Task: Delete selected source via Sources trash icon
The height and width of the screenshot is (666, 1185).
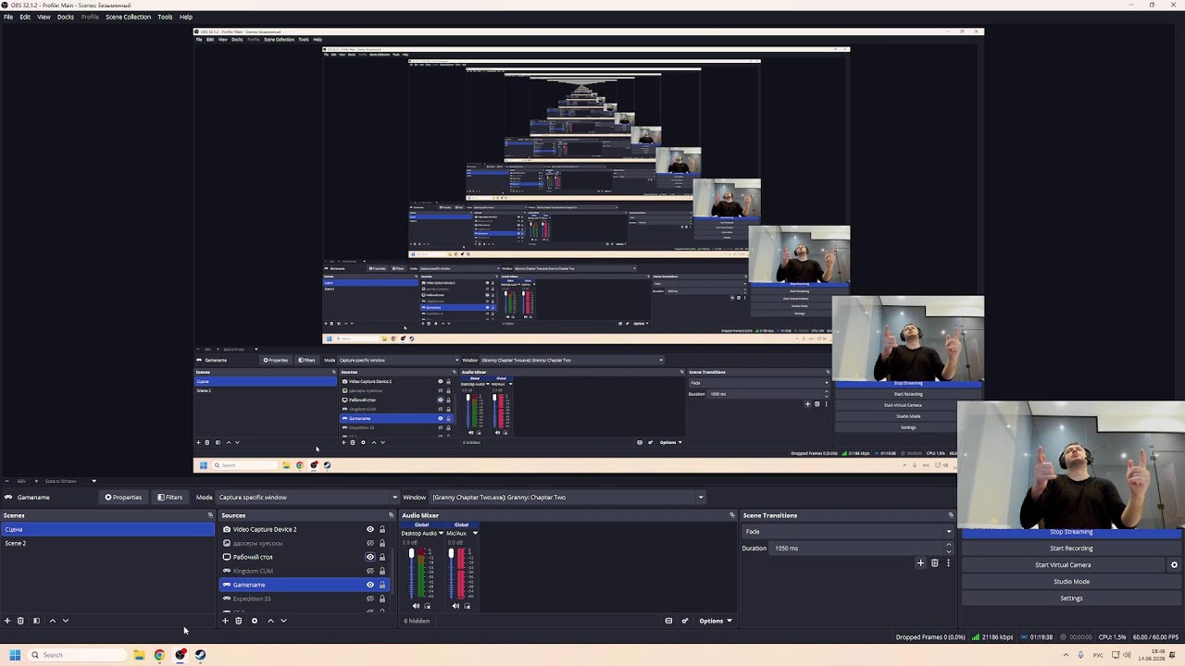Action: pyautogui.click(x=239, y=621)
